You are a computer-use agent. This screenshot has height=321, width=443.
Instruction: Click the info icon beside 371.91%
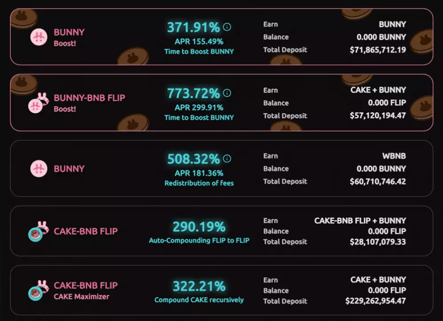pyautogui.click(x=227, y=27)
